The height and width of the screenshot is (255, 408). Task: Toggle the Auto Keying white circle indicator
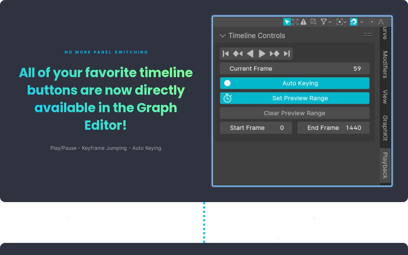[x=227, y=83]
